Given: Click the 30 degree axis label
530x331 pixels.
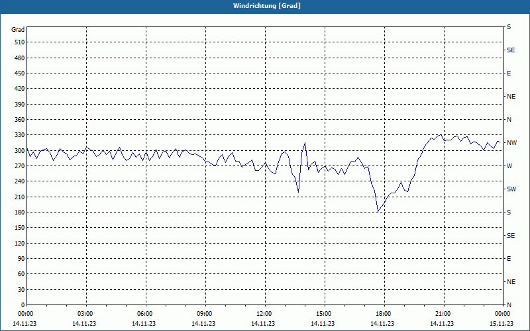Looking at the screenshot, I should (21, 290).
